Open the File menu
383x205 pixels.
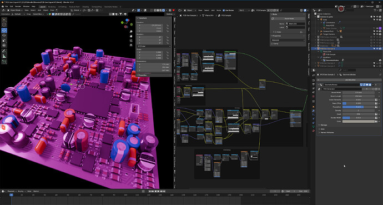coord(6,6)
